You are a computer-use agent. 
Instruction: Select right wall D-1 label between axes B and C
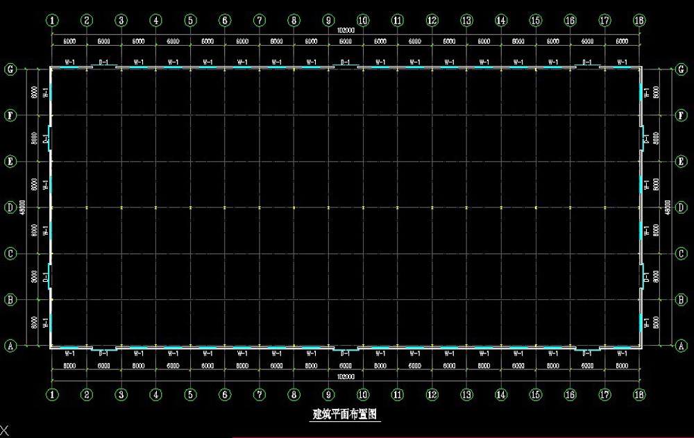pos(647,277)
